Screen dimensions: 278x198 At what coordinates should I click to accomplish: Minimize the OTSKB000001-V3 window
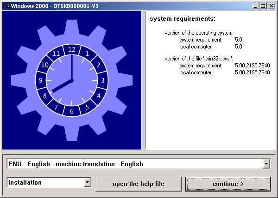tap(255, 6)
